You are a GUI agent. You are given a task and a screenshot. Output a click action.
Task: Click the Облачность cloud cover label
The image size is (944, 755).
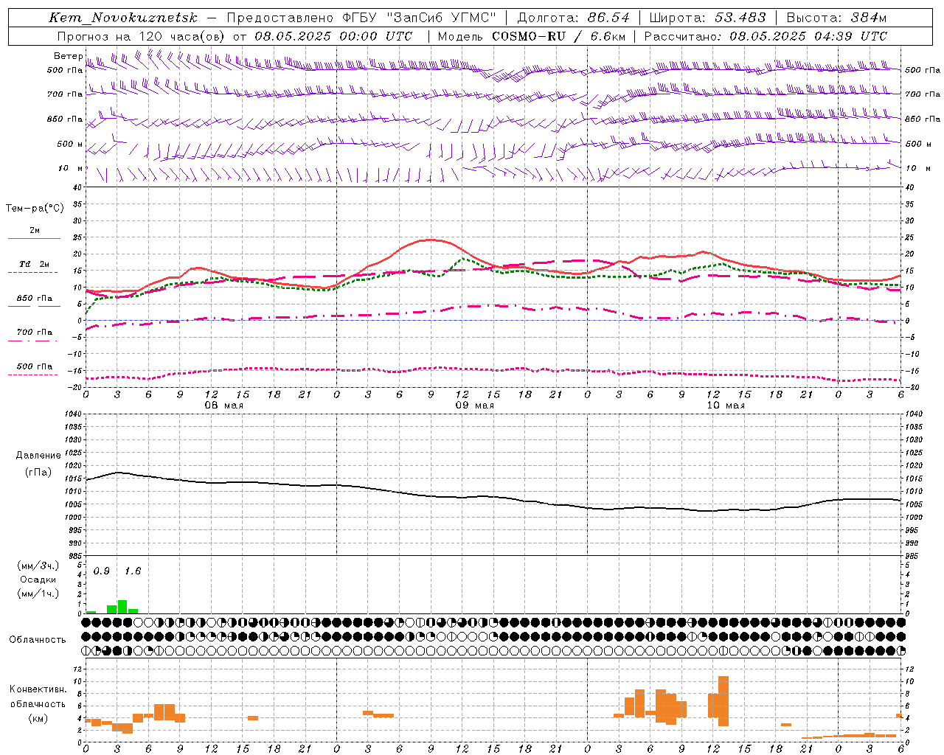(38, 639)
